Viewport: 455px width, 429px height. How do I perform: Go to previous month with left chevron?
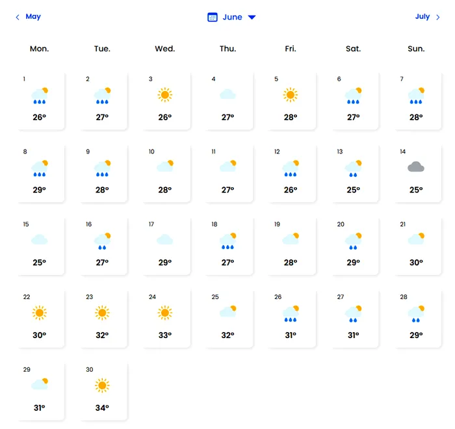18,18
